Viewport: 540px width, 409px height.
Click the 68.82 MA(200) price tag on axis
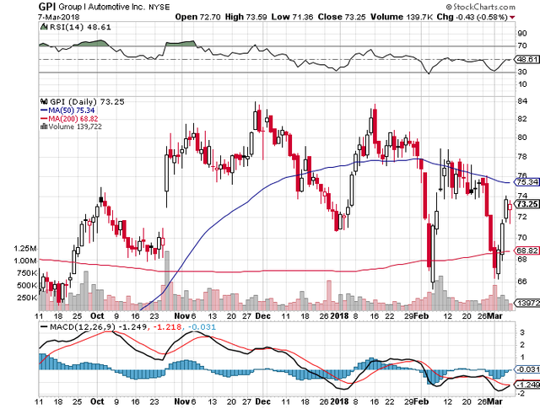(x=526, y=250)
